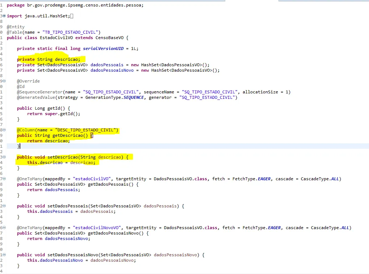Image resolution: width=369 pixels, height=274 pixels.
Task: Click the field 'dadosPessoaisNovo' in its declaration
Action: 112,70
